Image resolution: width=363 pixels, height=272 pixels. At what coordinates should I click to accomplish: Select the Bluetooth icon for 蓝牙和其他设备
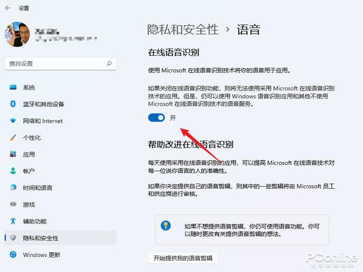point(13,104)
